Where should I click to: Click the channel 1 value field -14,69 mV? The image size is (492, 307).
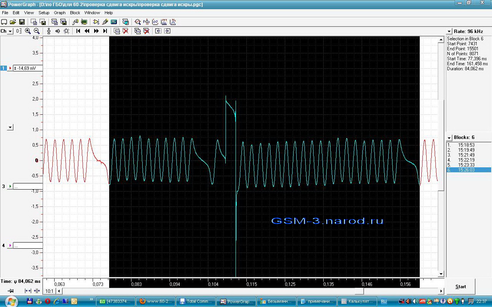point(28,68)
